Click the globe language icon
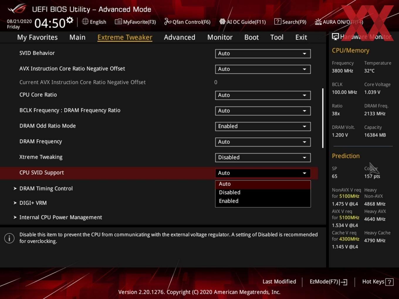 [x=85, y=21]
